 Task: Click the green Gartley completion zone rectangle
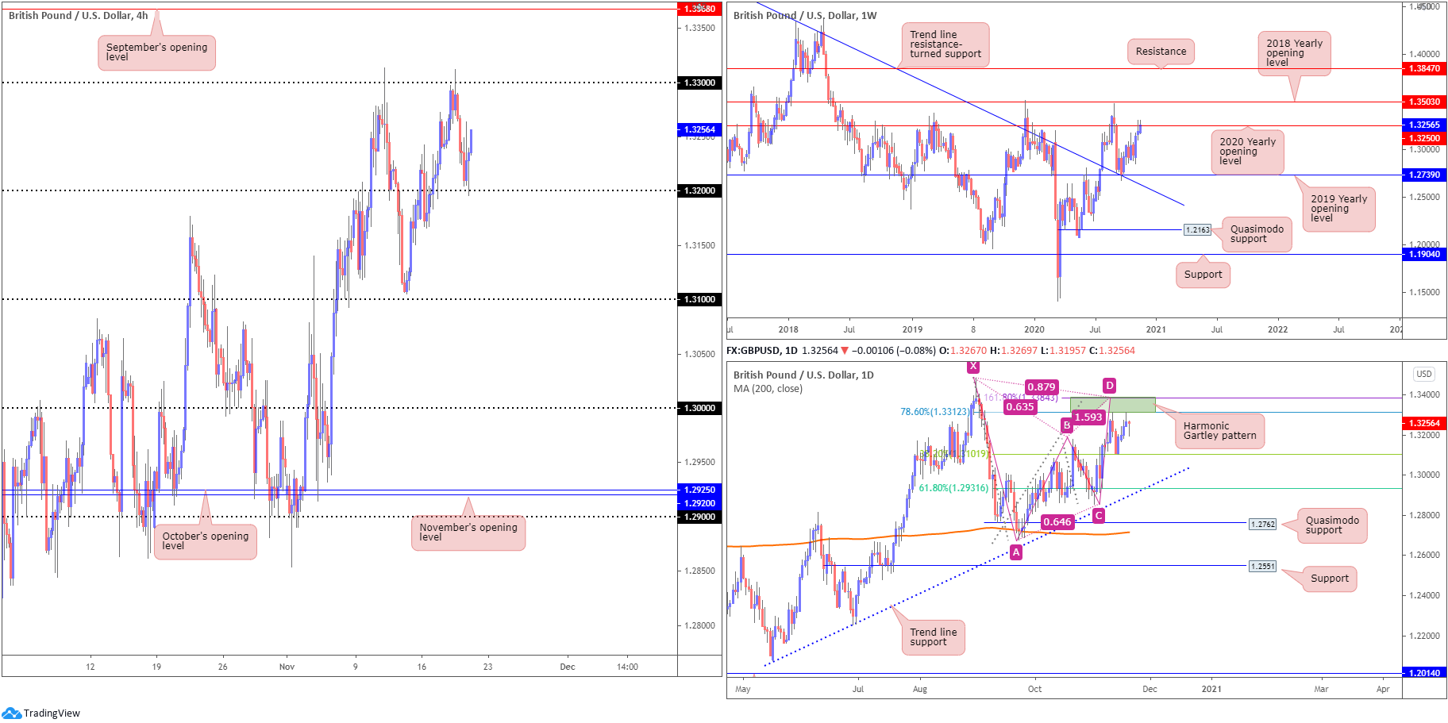1112,405
